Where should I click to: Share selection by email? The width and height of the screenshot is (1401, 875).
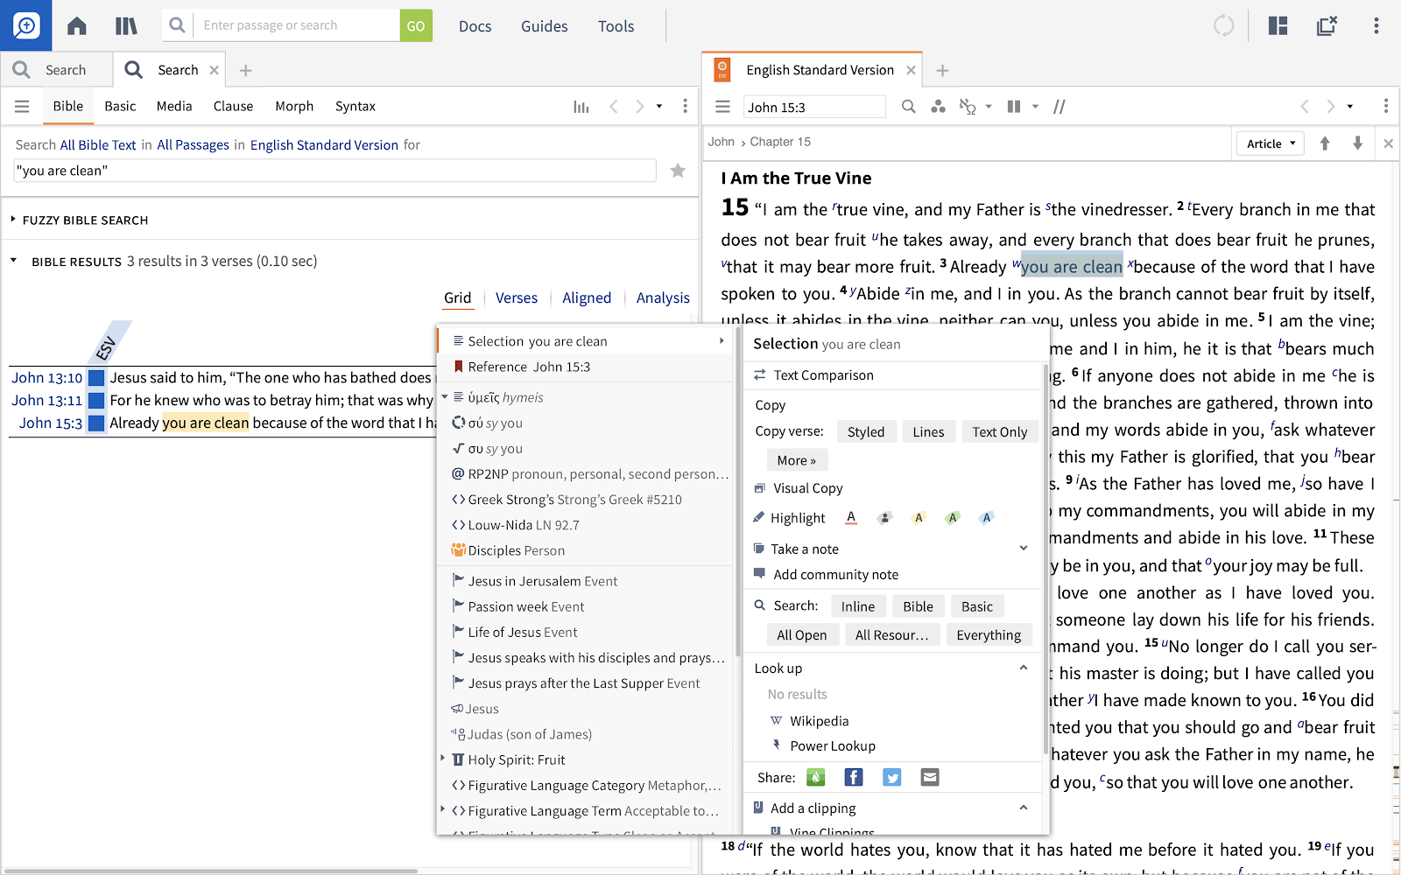point(930,777)
